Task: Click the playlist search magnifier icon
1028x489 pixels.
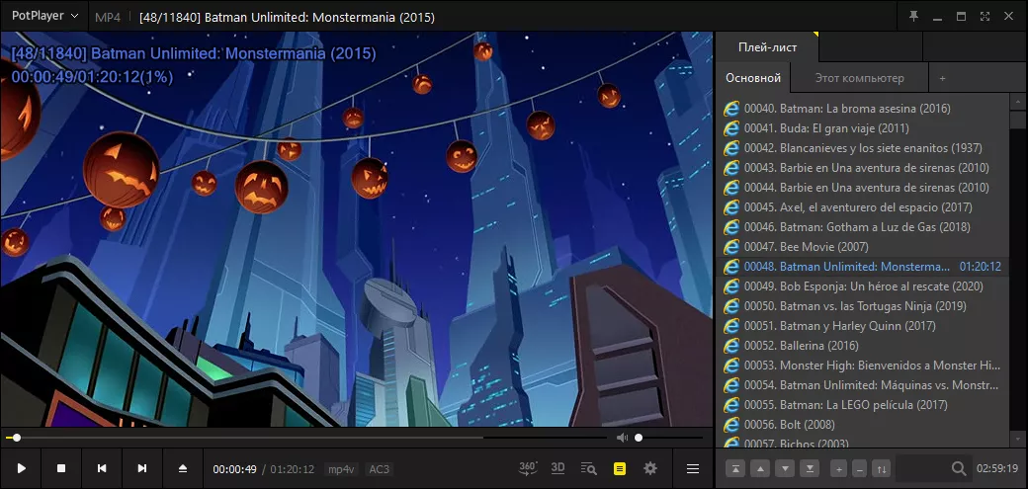Action: 959,468
